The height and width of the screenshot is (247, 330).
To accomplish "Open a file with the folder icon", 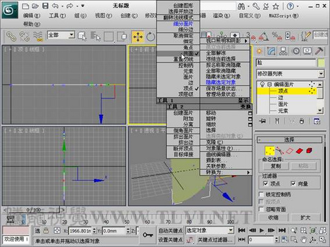I will pos(36,6).
